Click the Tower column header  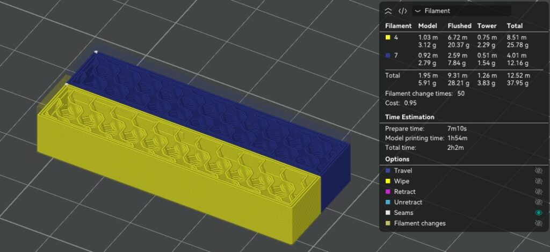[487, 26]
